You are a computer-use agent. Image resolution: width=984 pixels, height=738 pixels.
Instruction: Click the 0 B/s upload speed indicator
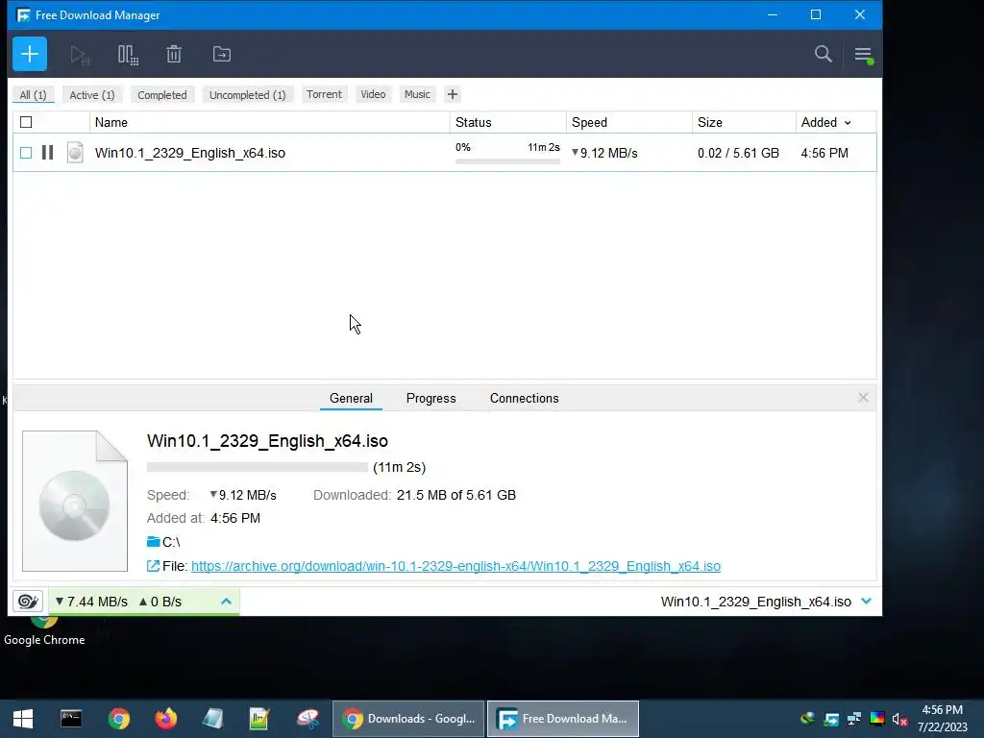160,602
